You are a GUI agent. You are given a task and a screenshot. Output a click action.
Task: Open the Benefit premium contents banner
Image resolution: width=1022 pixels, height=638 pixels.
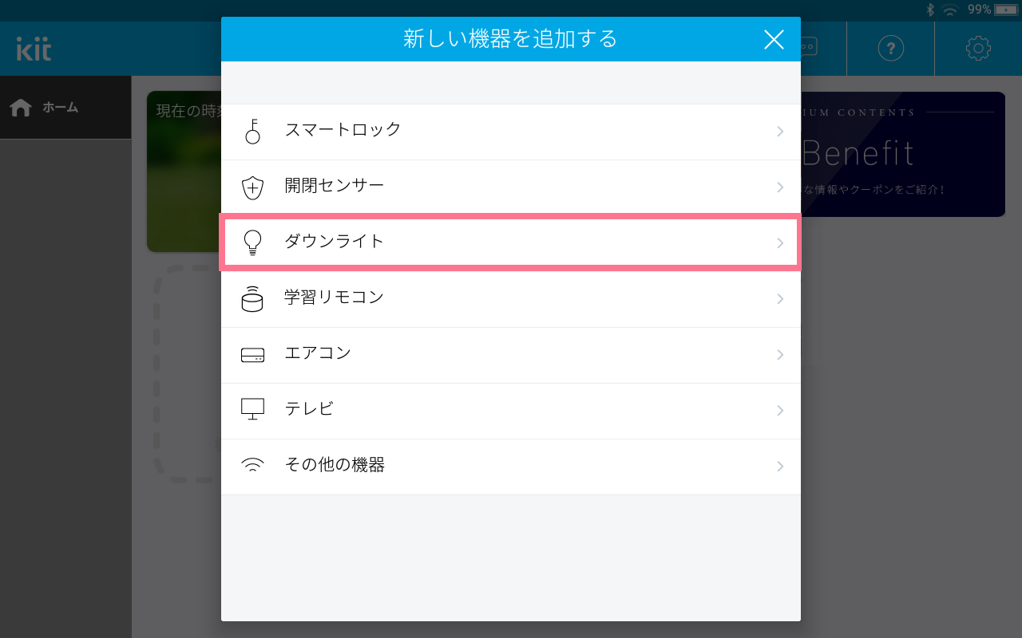(x=902, y=154)
